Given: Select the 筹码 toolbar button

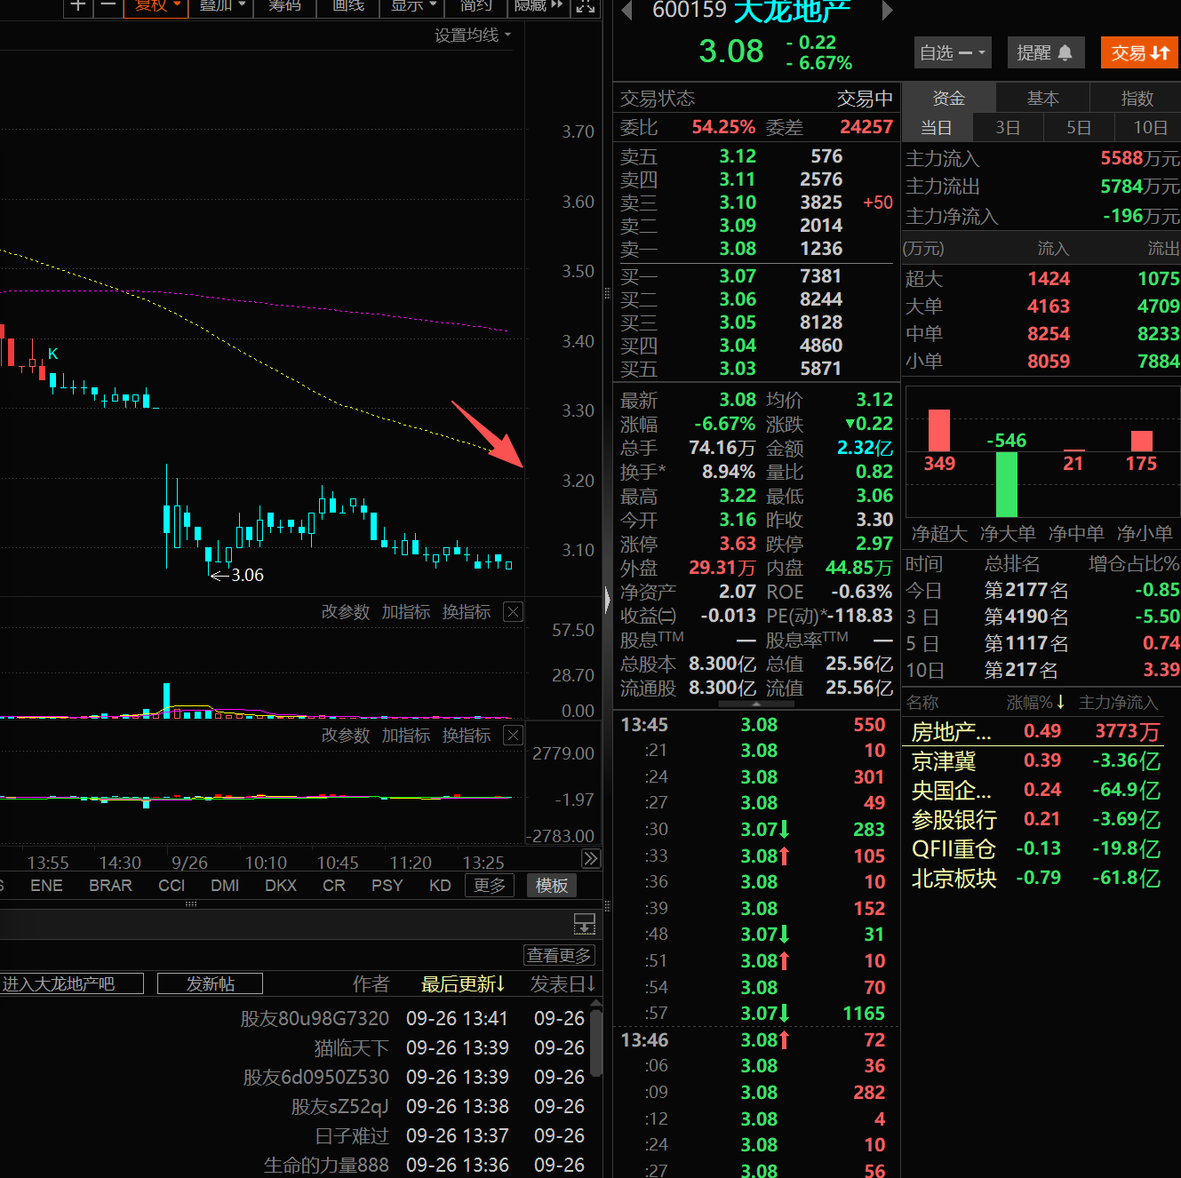Looking at the screenshot, I should click(284, 6).
